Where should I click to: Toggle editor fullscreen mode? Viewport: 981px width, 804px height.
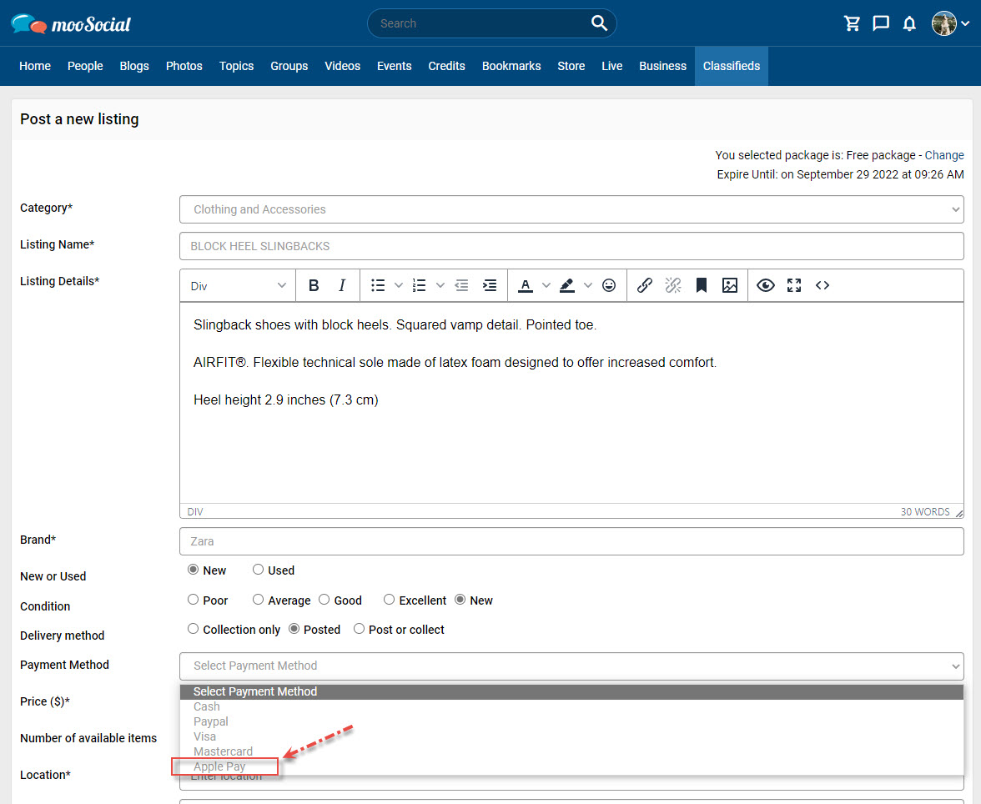(794, 285)
